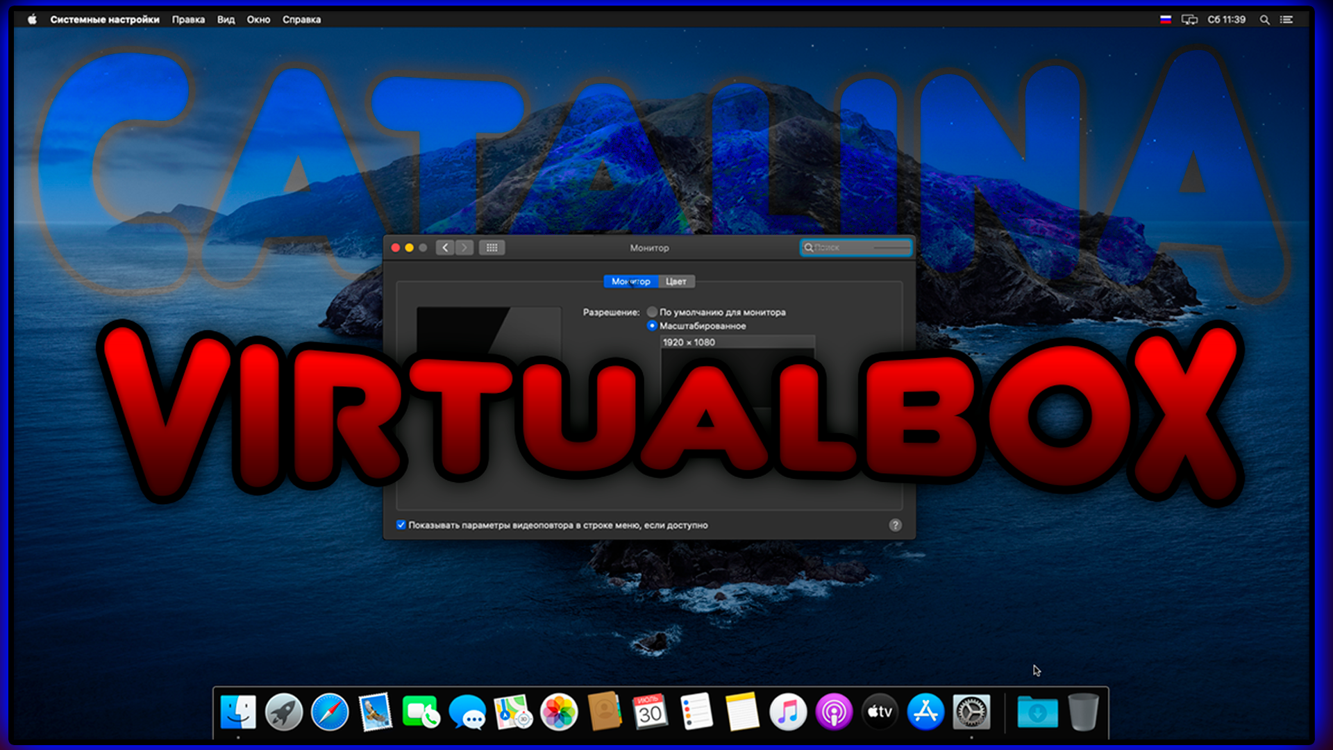1333x750 pixels.
Task: Launch FaceTime from the dock
Action: pyautogui.click(x=421, y=712)
